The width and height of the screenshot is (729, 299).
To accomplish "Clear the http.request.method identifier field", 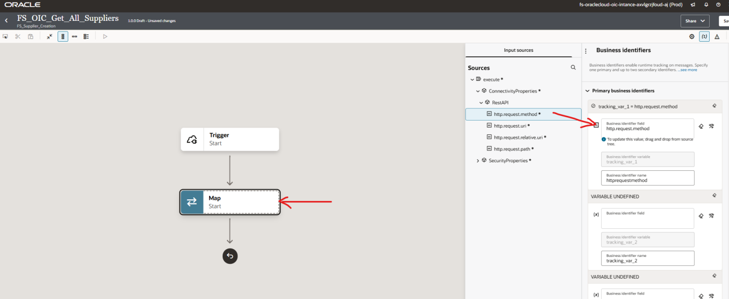I will point(701,126).
